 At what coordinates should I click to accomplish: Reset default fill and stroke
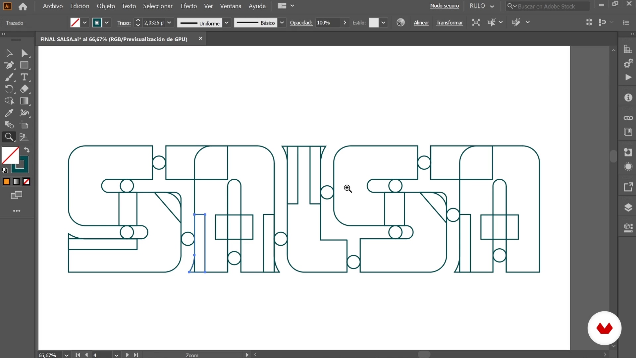pyautogui.click(x=5, y=170)
